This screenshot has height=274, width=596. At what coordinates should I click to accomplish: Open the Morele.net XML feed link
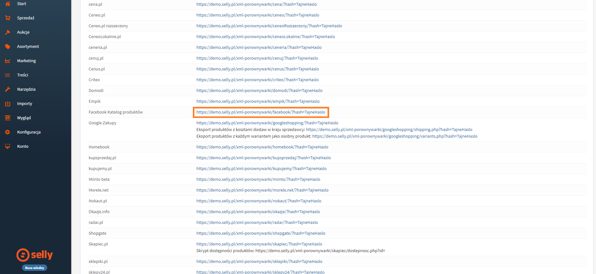(x=262, y=190)
